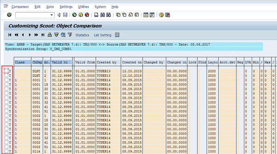Click the green Back arrow icon
Screen dimensions: 277x154
[75, 15]
